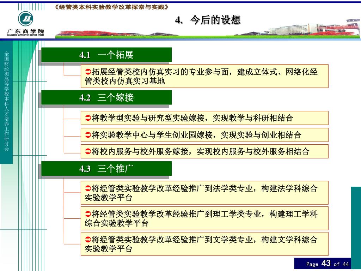The width and height of the screenshot is (361, 271).
Task: Select the green heading 4.2 三个嫁接
Action: click(106, 97)
